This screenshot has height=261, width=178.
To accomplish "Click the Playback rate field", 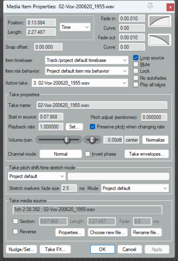I will point(51,127).
